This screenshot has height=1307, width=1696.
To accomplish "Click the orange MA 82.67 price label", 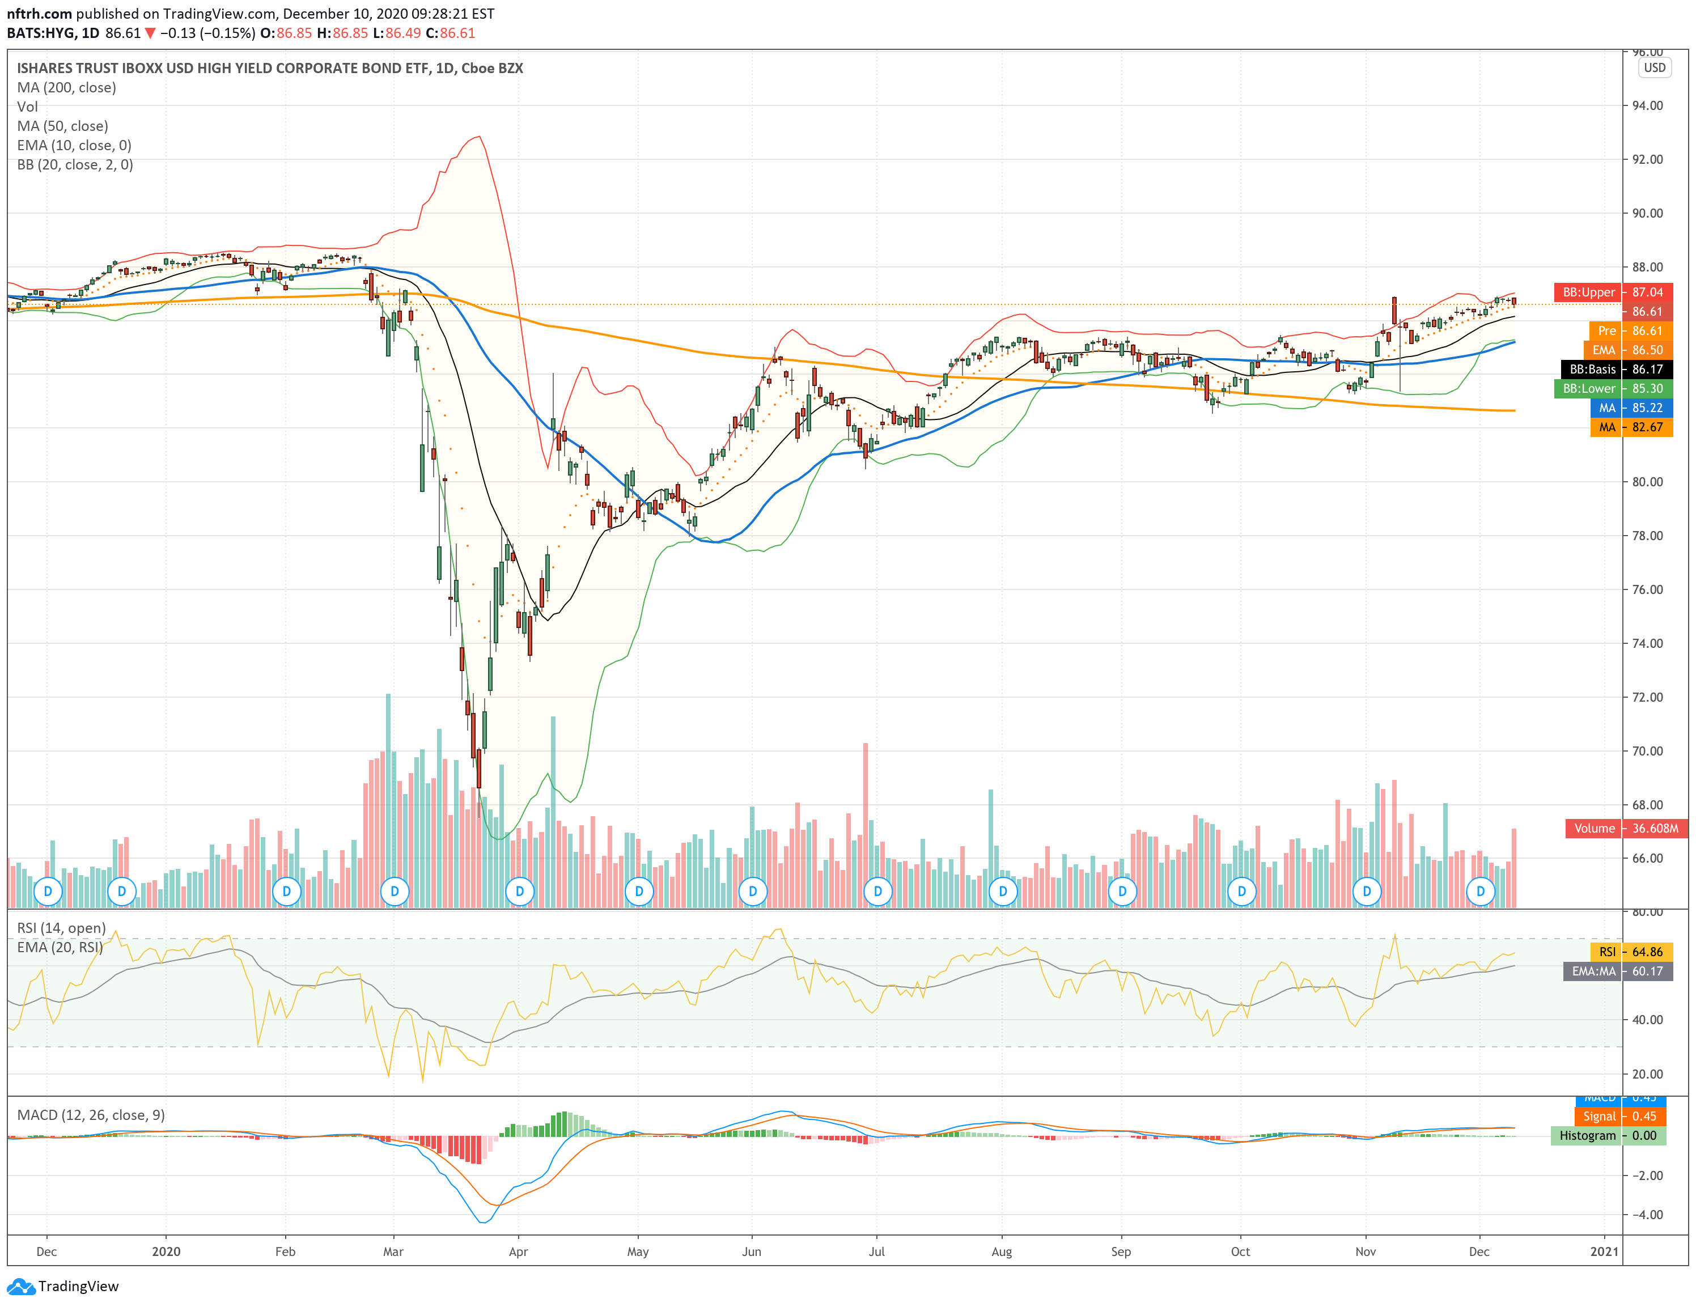I will [x=1631, y=427].
